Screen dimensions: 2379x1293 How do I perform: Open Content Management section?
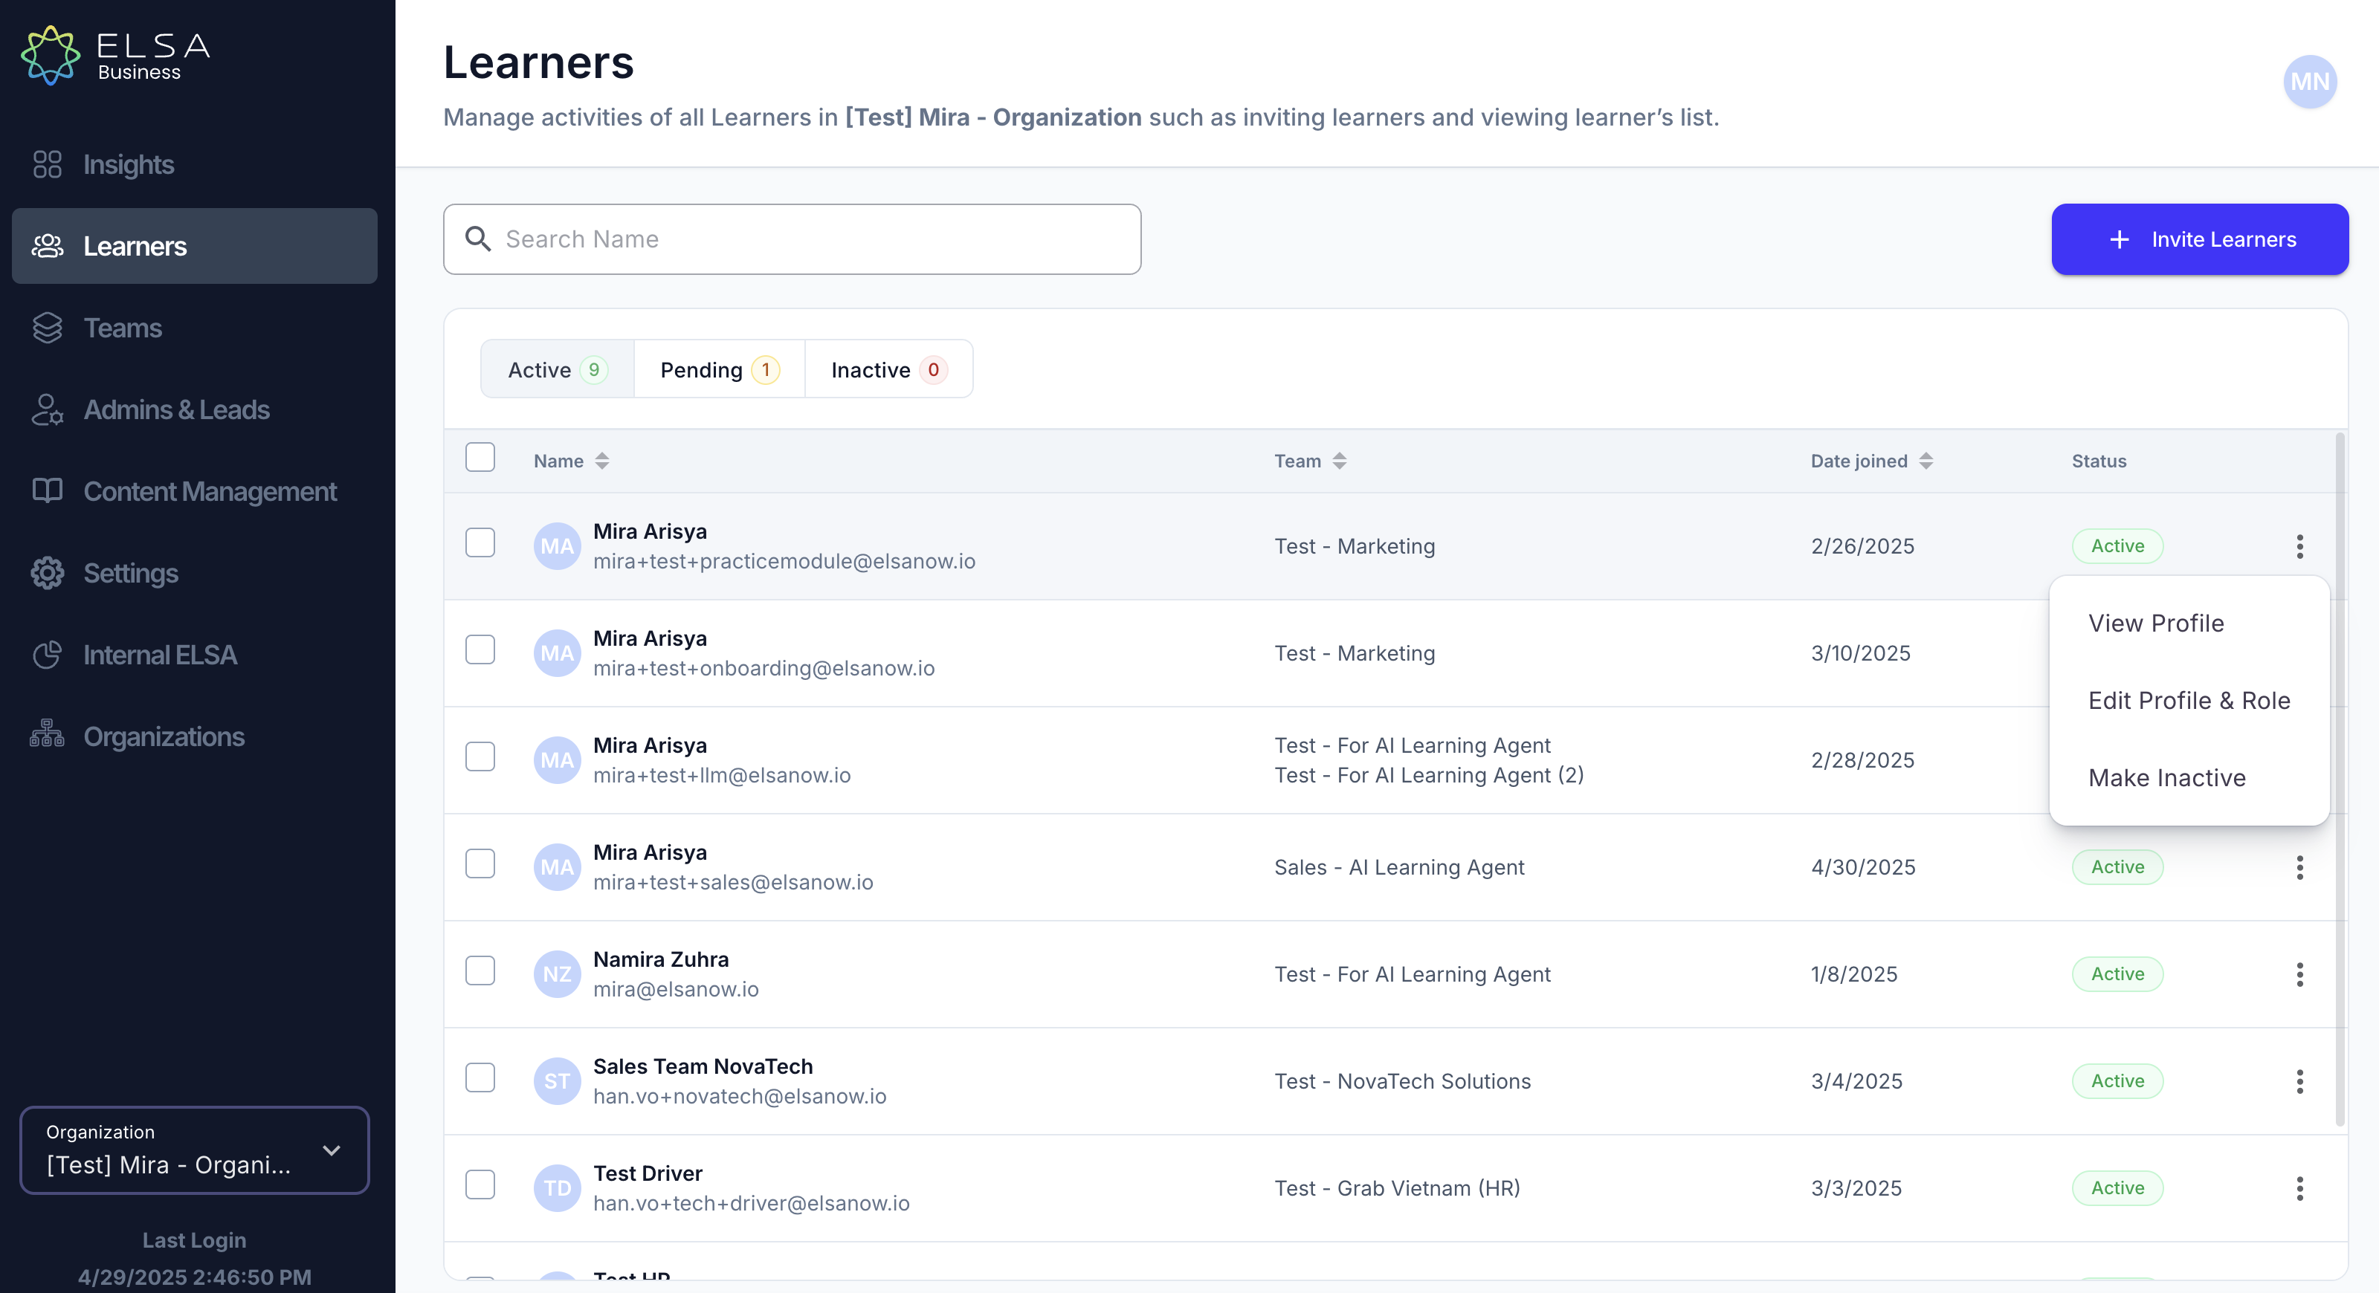[195, 491]
